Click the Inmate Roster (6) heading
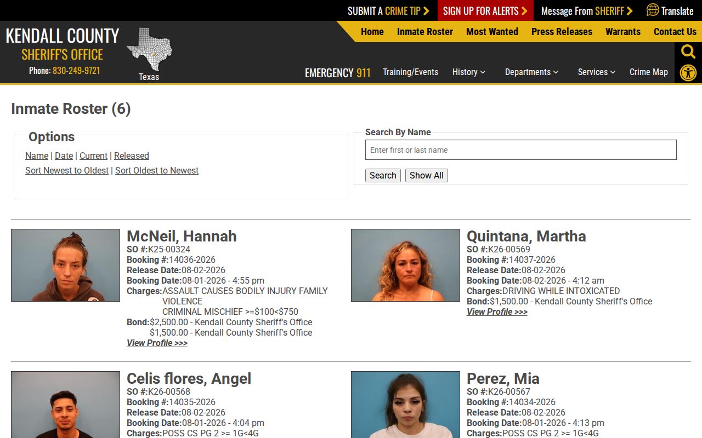This screenshot has width=702, height=438. click(x=71, y=109)
